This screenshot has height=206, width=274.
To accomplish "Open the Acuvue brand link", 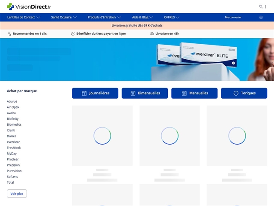I will 12,101.
